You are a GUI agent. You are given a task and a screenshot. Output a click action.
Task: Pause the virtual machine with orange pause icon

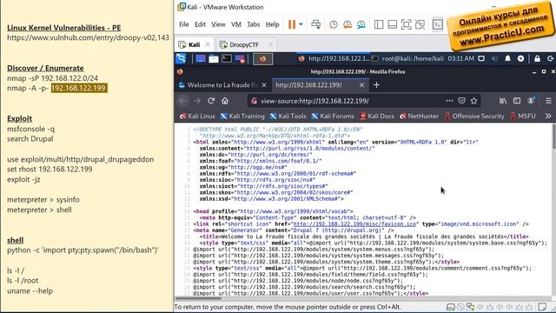click(292, 24)
